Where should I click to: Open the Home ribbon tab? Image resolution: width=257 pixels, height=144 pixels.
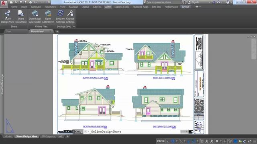tap(14, 7)
